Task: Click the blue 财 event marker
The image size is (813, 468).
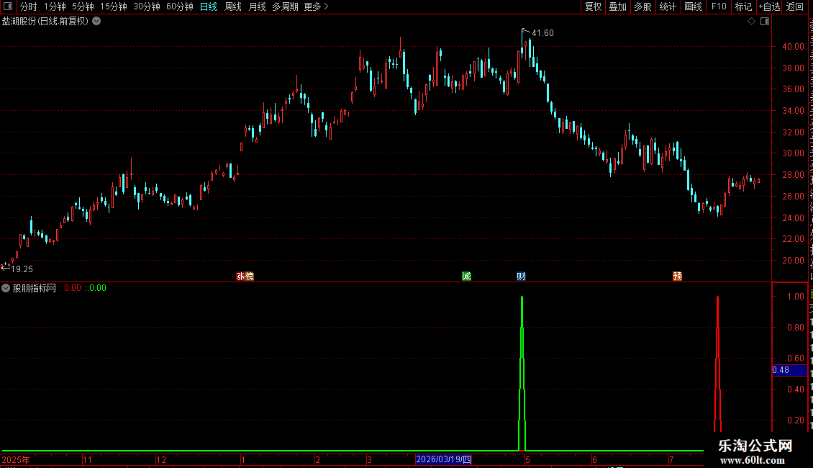Action: coord(521,276)
